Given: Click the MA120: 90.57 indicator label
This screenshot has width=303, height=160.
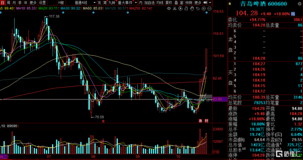Looking at the screenshot, I should pos(116,8).
